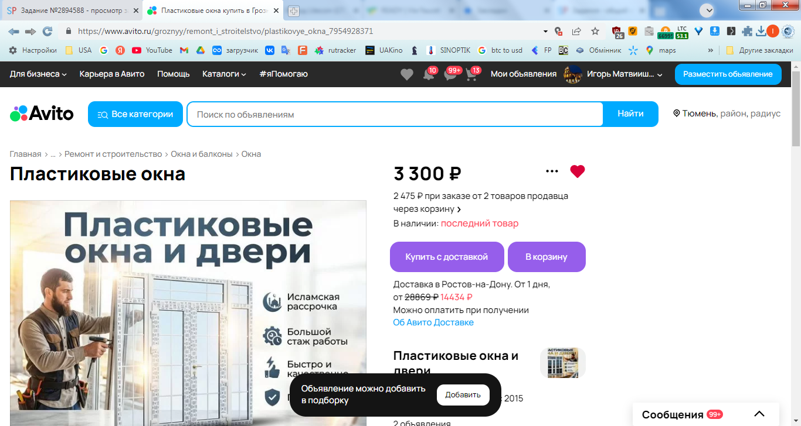Open Помощь menu item

pyautogui.click(x=174, y=74)
